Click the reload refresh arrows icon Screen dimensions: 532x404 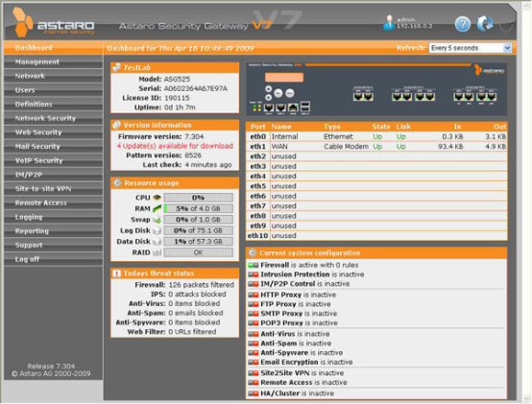coord(485,24)
